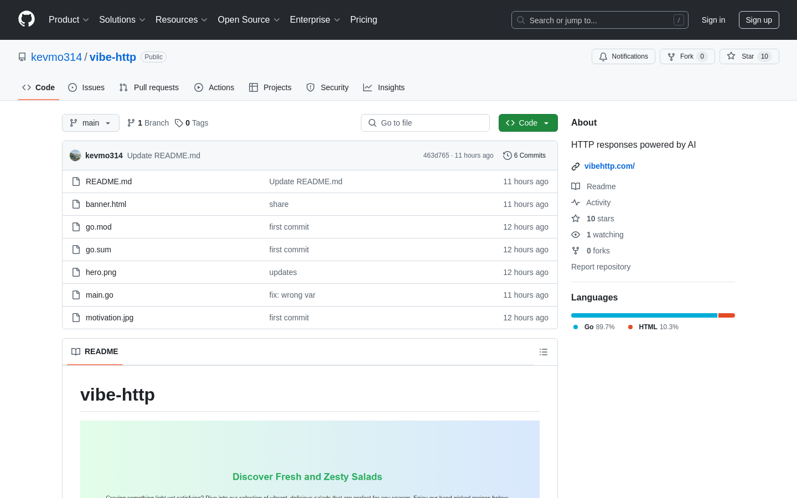Open the 463d765 commit hash link
Image resolution: width=797 pixels, height=498 pixels.
pos(436,155)
